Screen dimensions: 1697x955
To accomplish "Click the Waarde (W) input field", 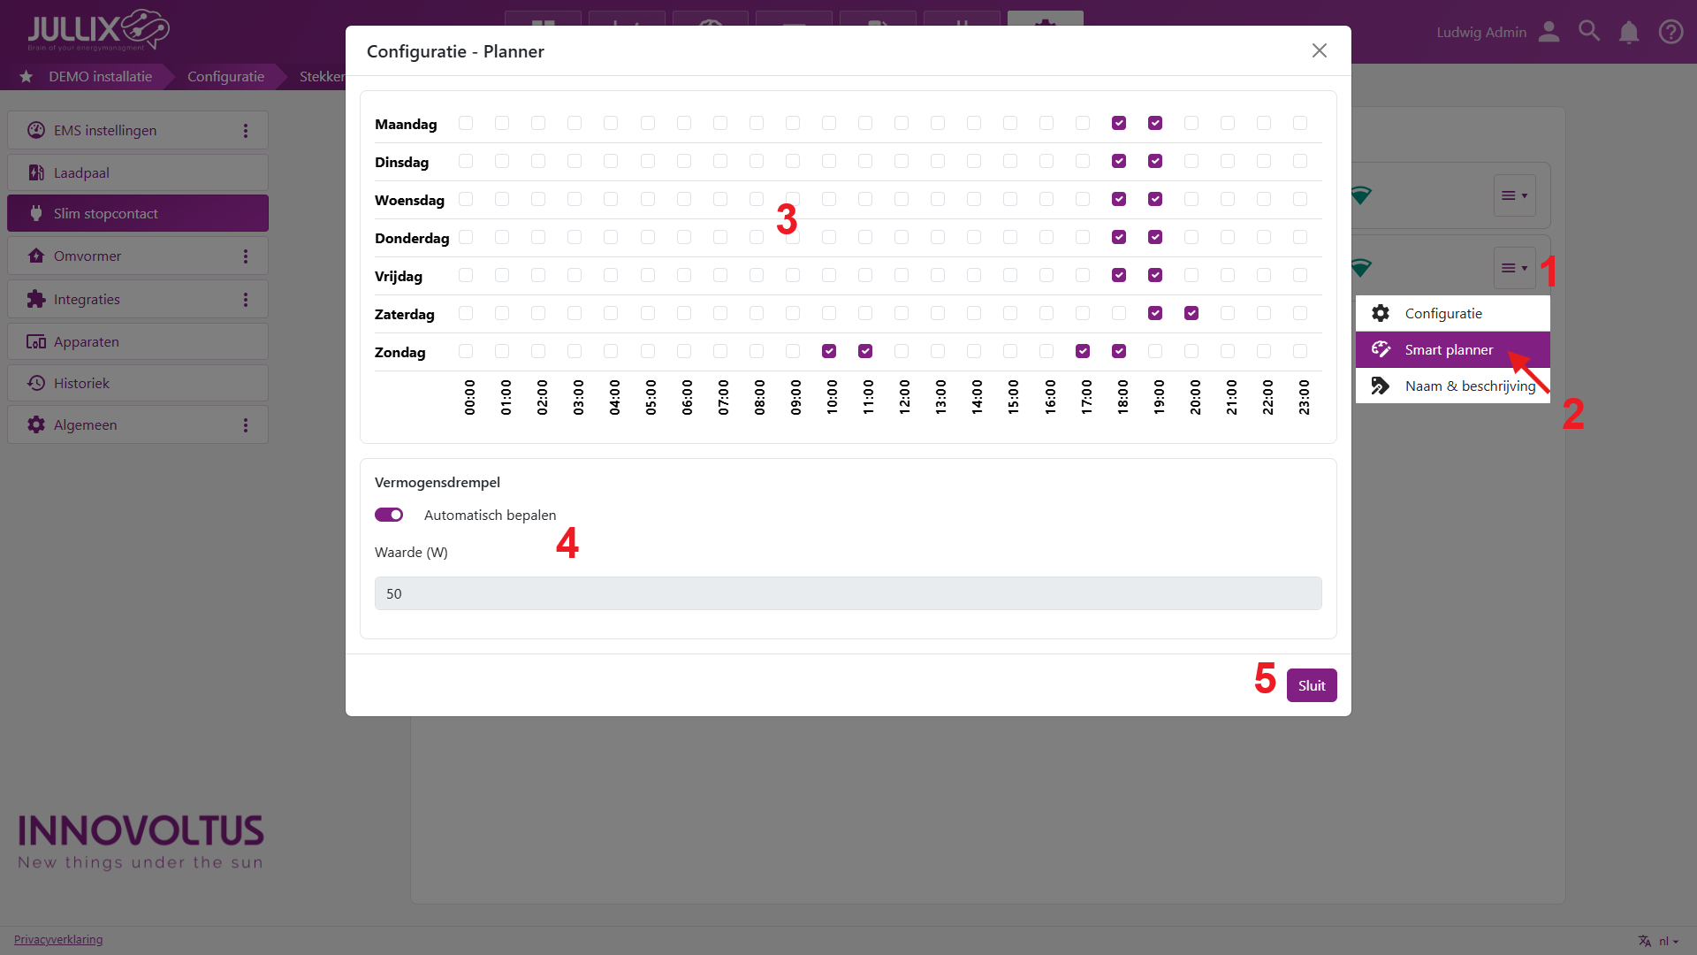I will pyautogui.click(x=848, y=593).
